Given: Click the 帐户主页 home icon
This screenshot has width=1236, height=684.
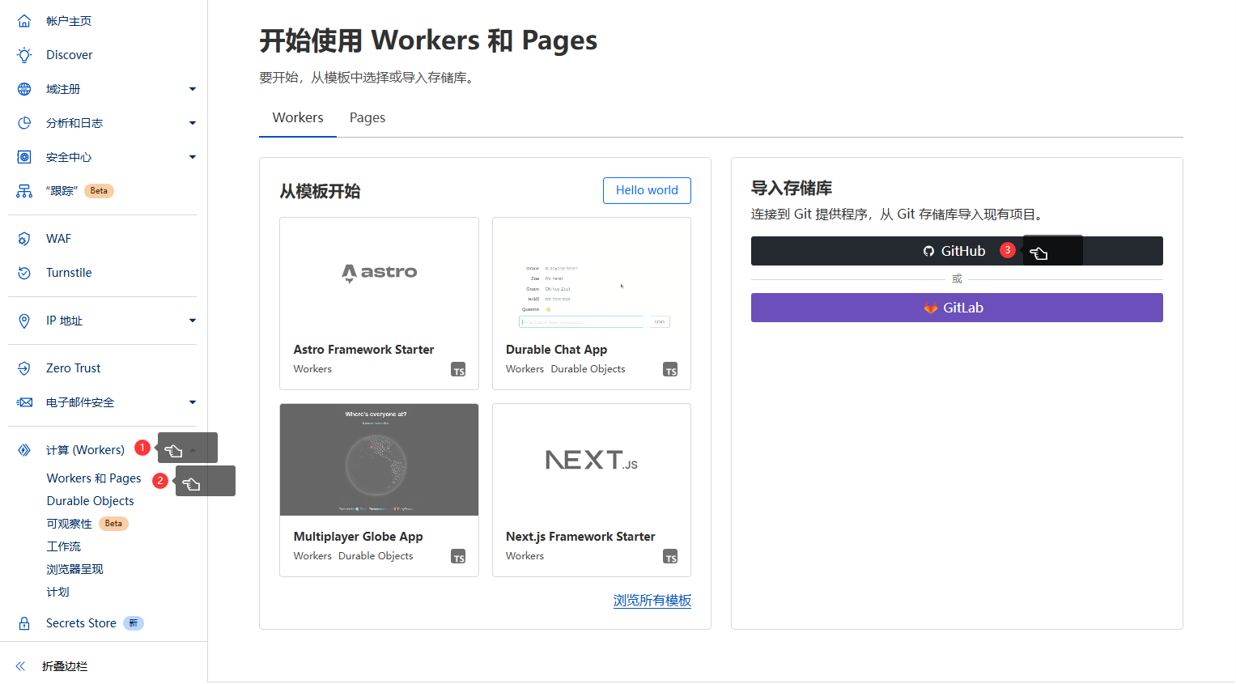Looking at the screenshot, I should point(23,20).
